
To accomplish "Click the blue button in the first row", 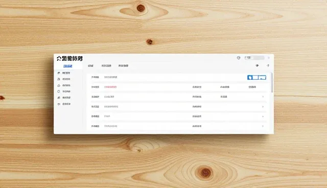I will 256,77.
